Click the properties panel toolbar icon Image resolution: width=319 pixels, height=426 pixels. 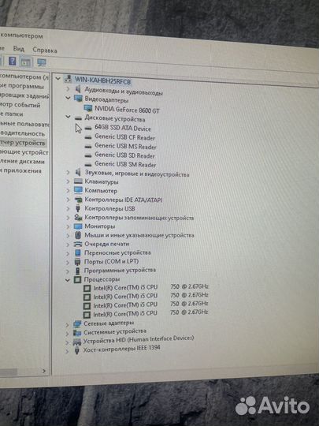[x=26, y=62]
